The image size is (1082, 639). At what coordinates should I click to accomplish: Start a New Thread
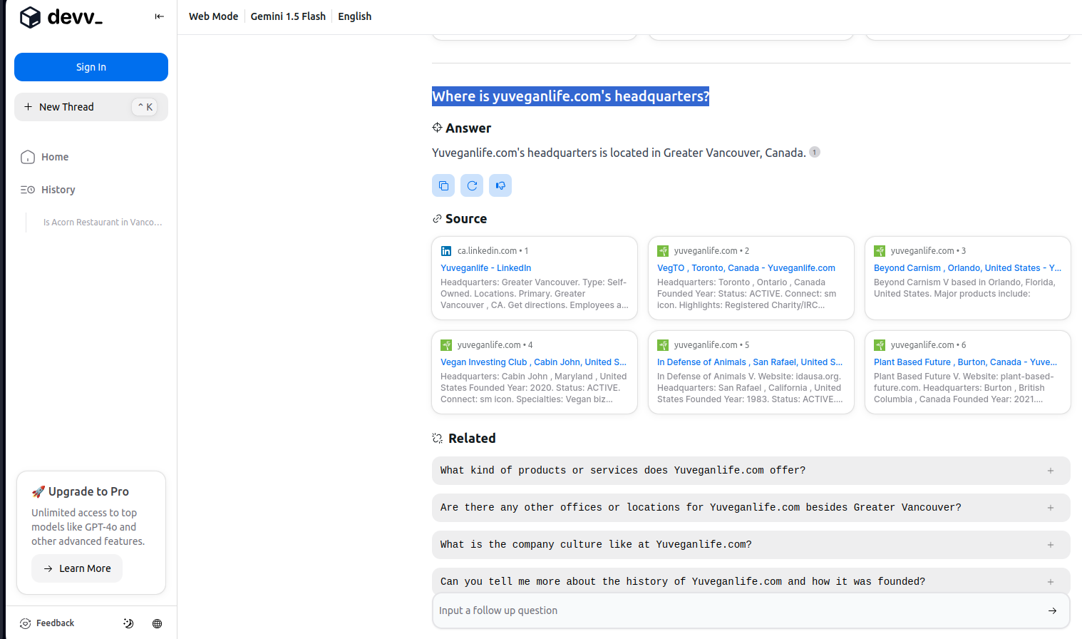click(91, 107)
